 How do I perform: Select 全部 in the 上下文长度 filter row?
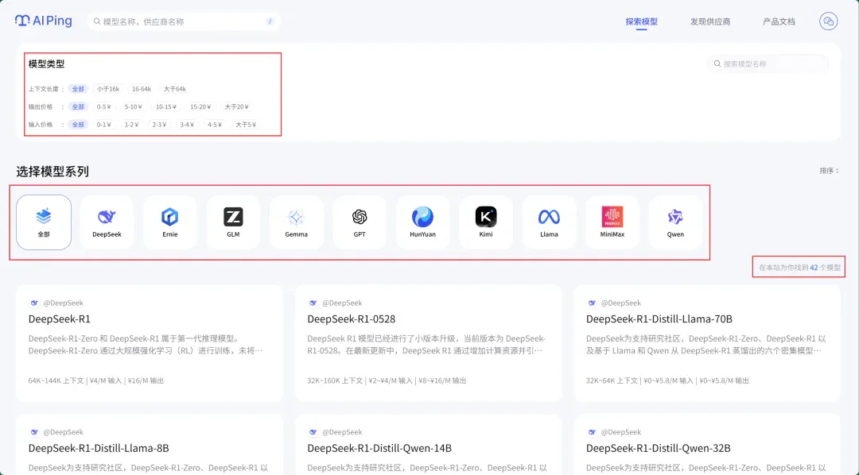coord(78,89)
